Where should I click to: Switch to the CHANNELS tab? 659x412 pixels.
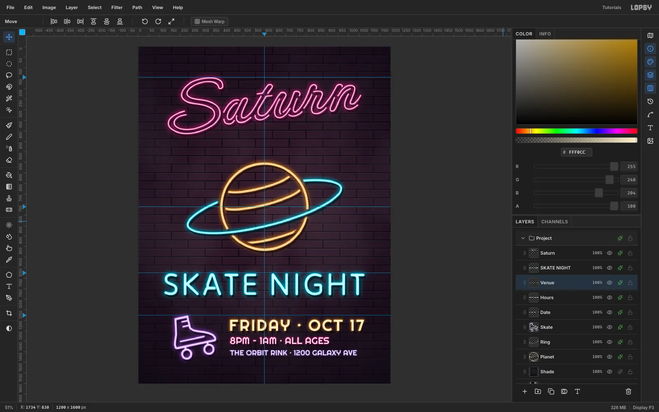(554, 222)
